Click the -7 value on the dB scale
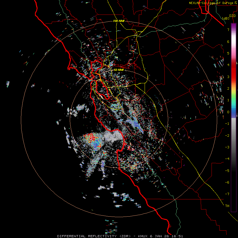The image size is (238, 238). tap(227, 194)
